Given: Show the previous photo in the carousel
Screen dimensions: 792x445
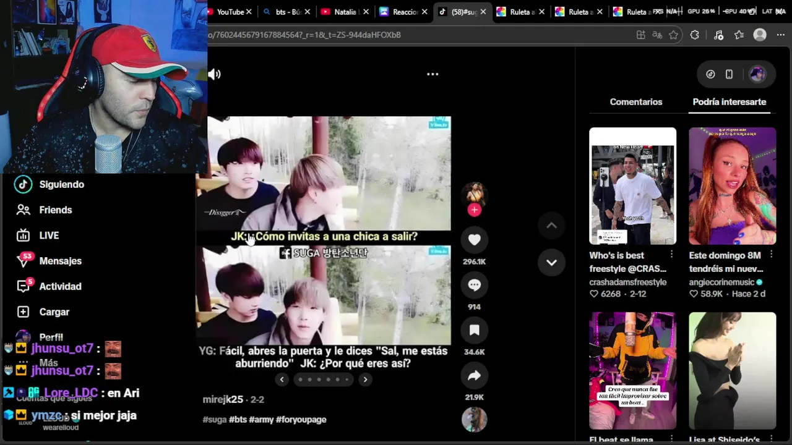Looking at the screenshot, I should (282, 379).
